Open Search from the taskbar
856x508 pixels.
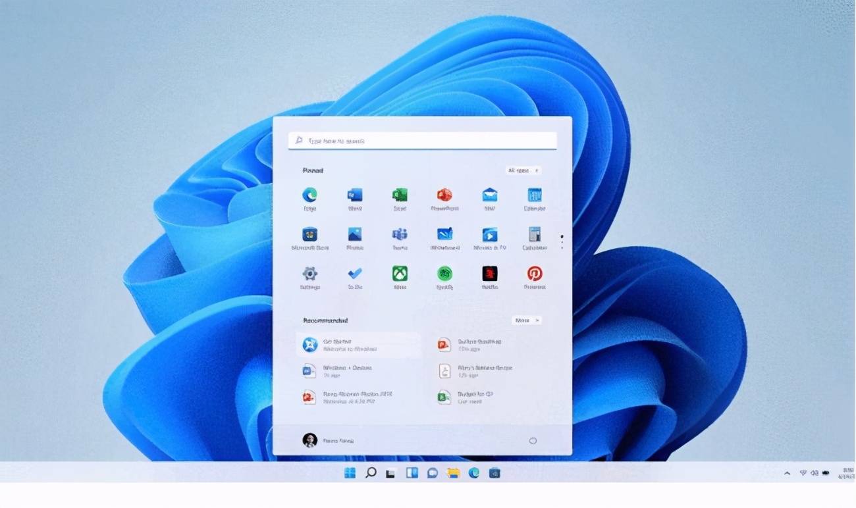(371, 472)
